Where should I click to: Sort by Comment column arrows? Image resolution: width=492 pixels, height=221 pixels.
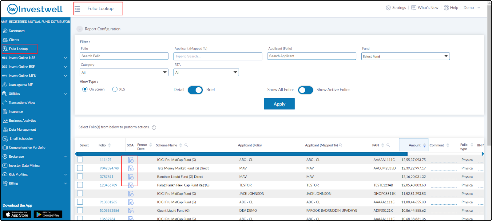(448, 145)
